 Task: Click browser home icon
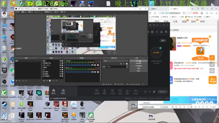coord(155,13)
